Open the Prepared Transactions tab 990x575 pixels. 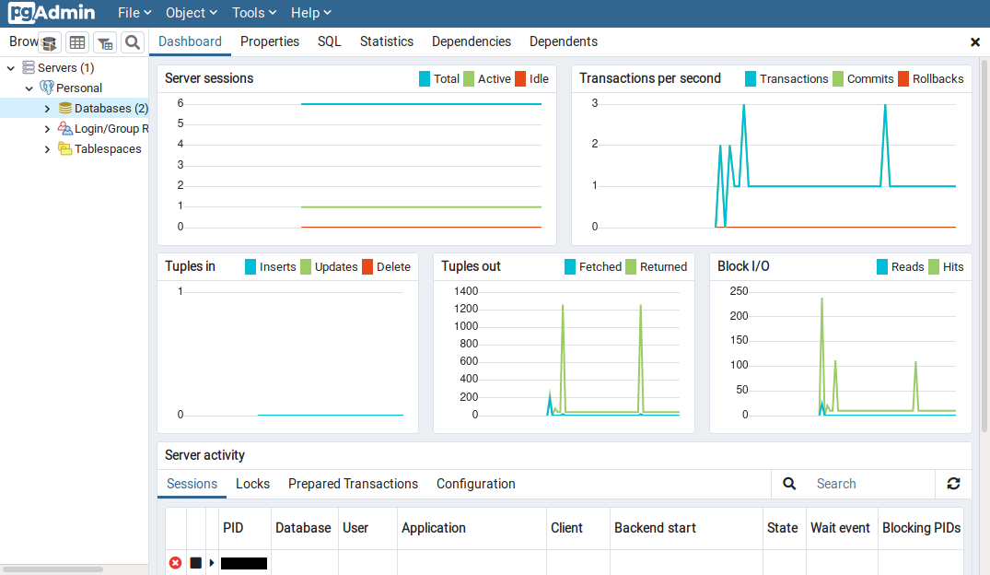coord(353,484)
